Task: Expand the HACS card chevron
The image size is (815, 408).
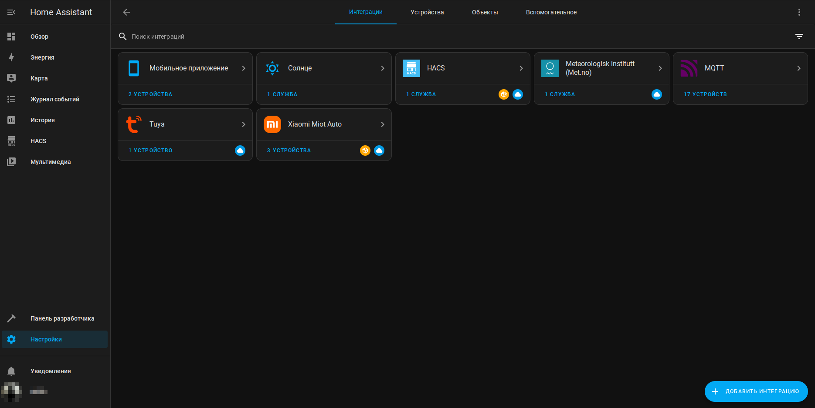Action: 521,68
